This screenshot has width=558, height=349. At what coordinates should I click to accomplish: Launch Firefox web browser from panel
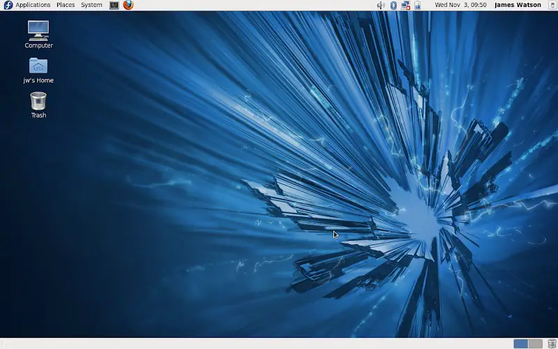tap(128, 5)
